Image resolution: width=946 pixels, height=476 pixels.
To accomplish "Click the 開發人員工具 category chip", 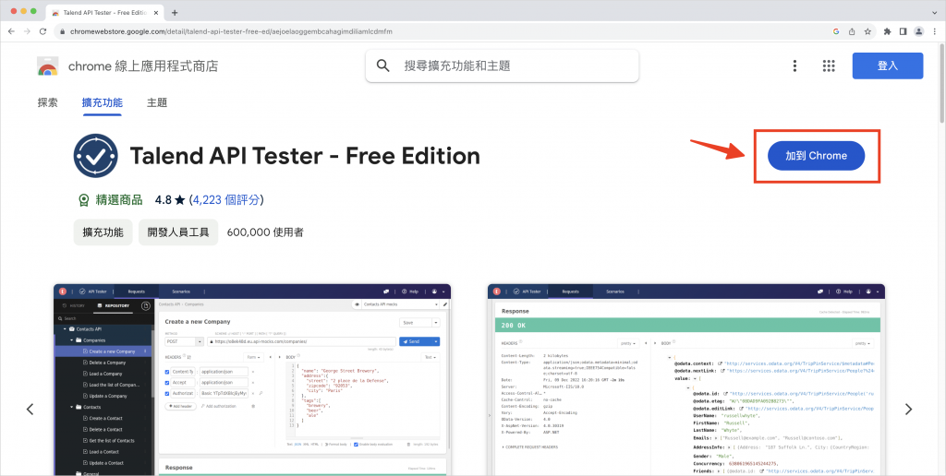I will click(178, 232).
